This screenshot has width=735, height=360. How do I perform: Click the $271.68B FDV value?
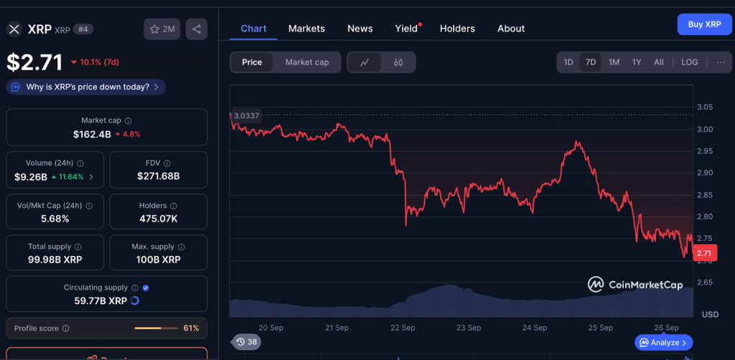point(159,176)
